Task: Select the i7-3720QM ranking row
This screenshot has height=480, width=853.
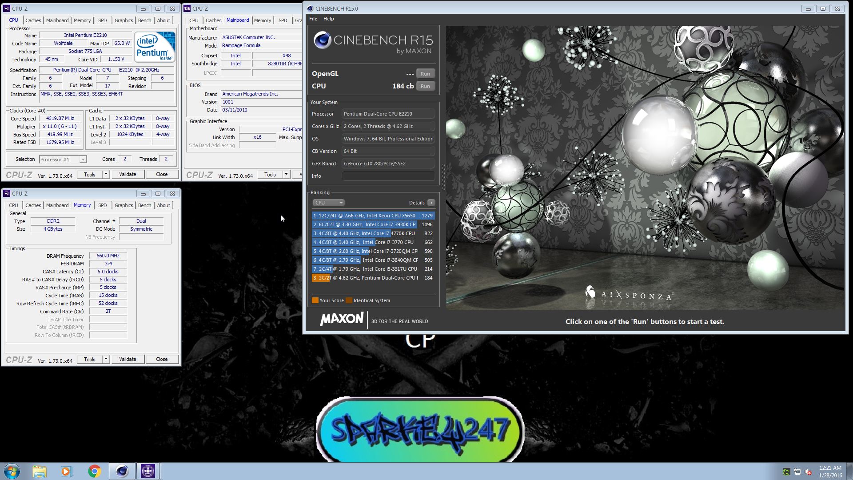Action: click(373, 251)
